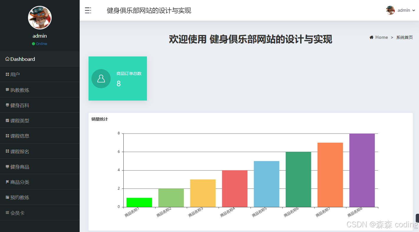Viewport: 419px width, 232px height.
Task: Open the 课程信息 menu item
Action: click(40, 136)
